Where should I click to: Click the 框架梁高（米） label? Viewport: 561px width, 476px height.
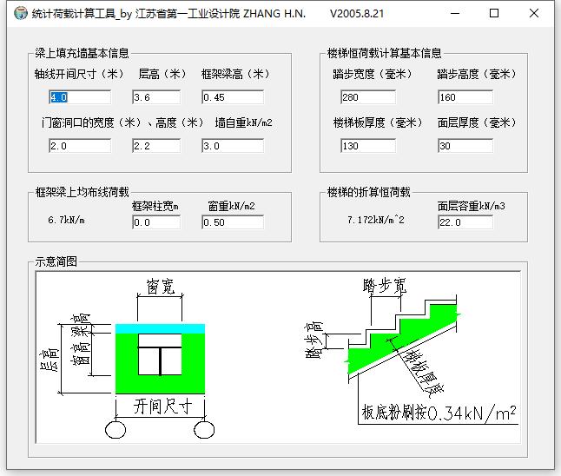pos(235,74)
